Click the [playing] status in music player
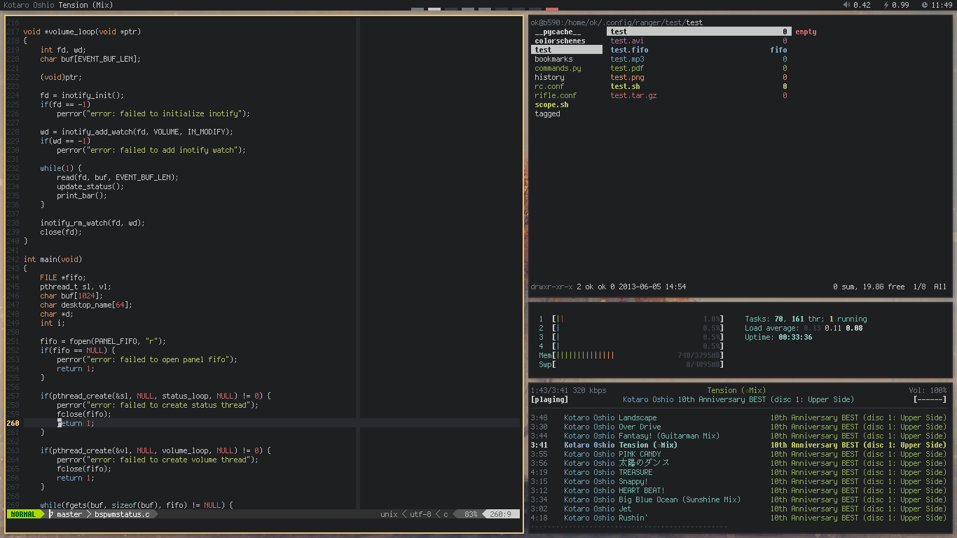957x538 pixels. click(x=550, y=399)
